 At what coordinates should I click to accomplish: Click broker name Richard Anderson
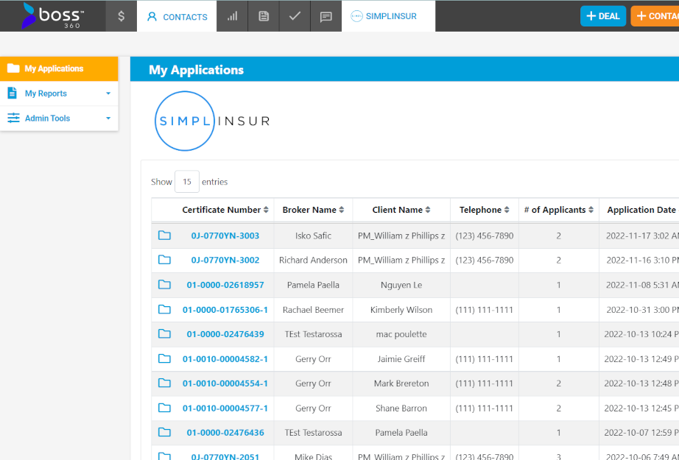coord(313,260)
